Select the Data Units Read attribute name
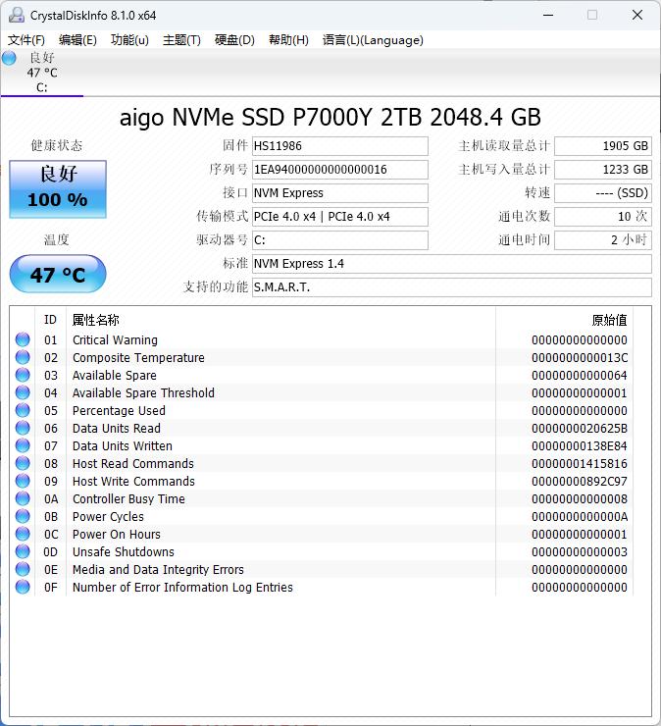Viewport: 661px width, 726px height. (x=116, y=428)
